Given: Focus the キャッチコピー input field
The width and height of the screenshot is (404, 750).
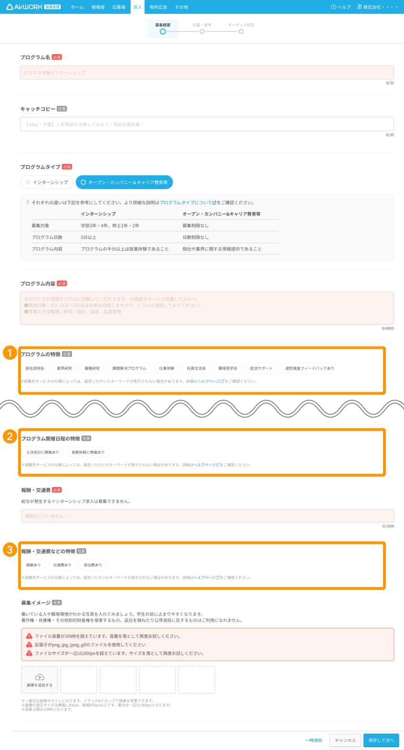Looking at the screenshot, I should pos(207,124).
